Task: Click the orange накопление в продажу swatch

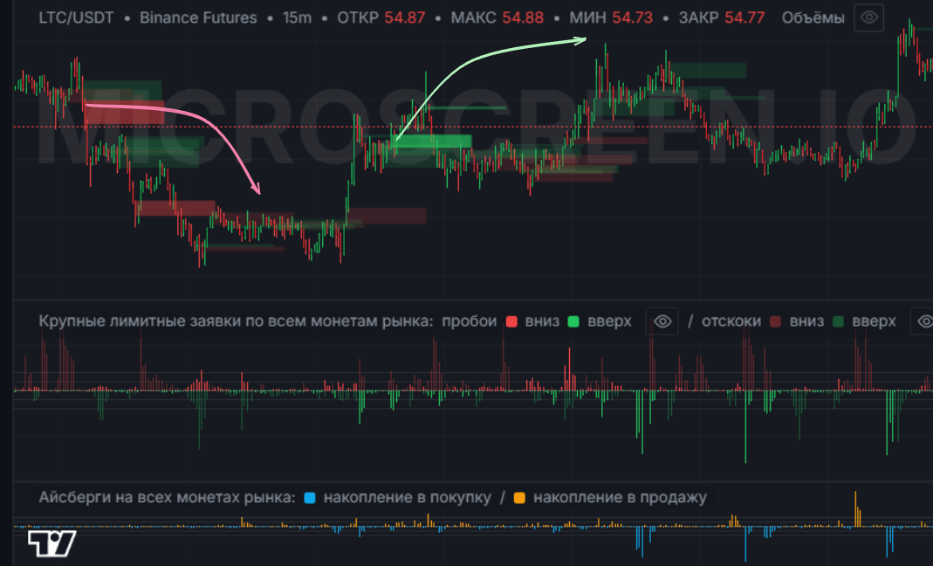Action: click(x=519, y=498)
